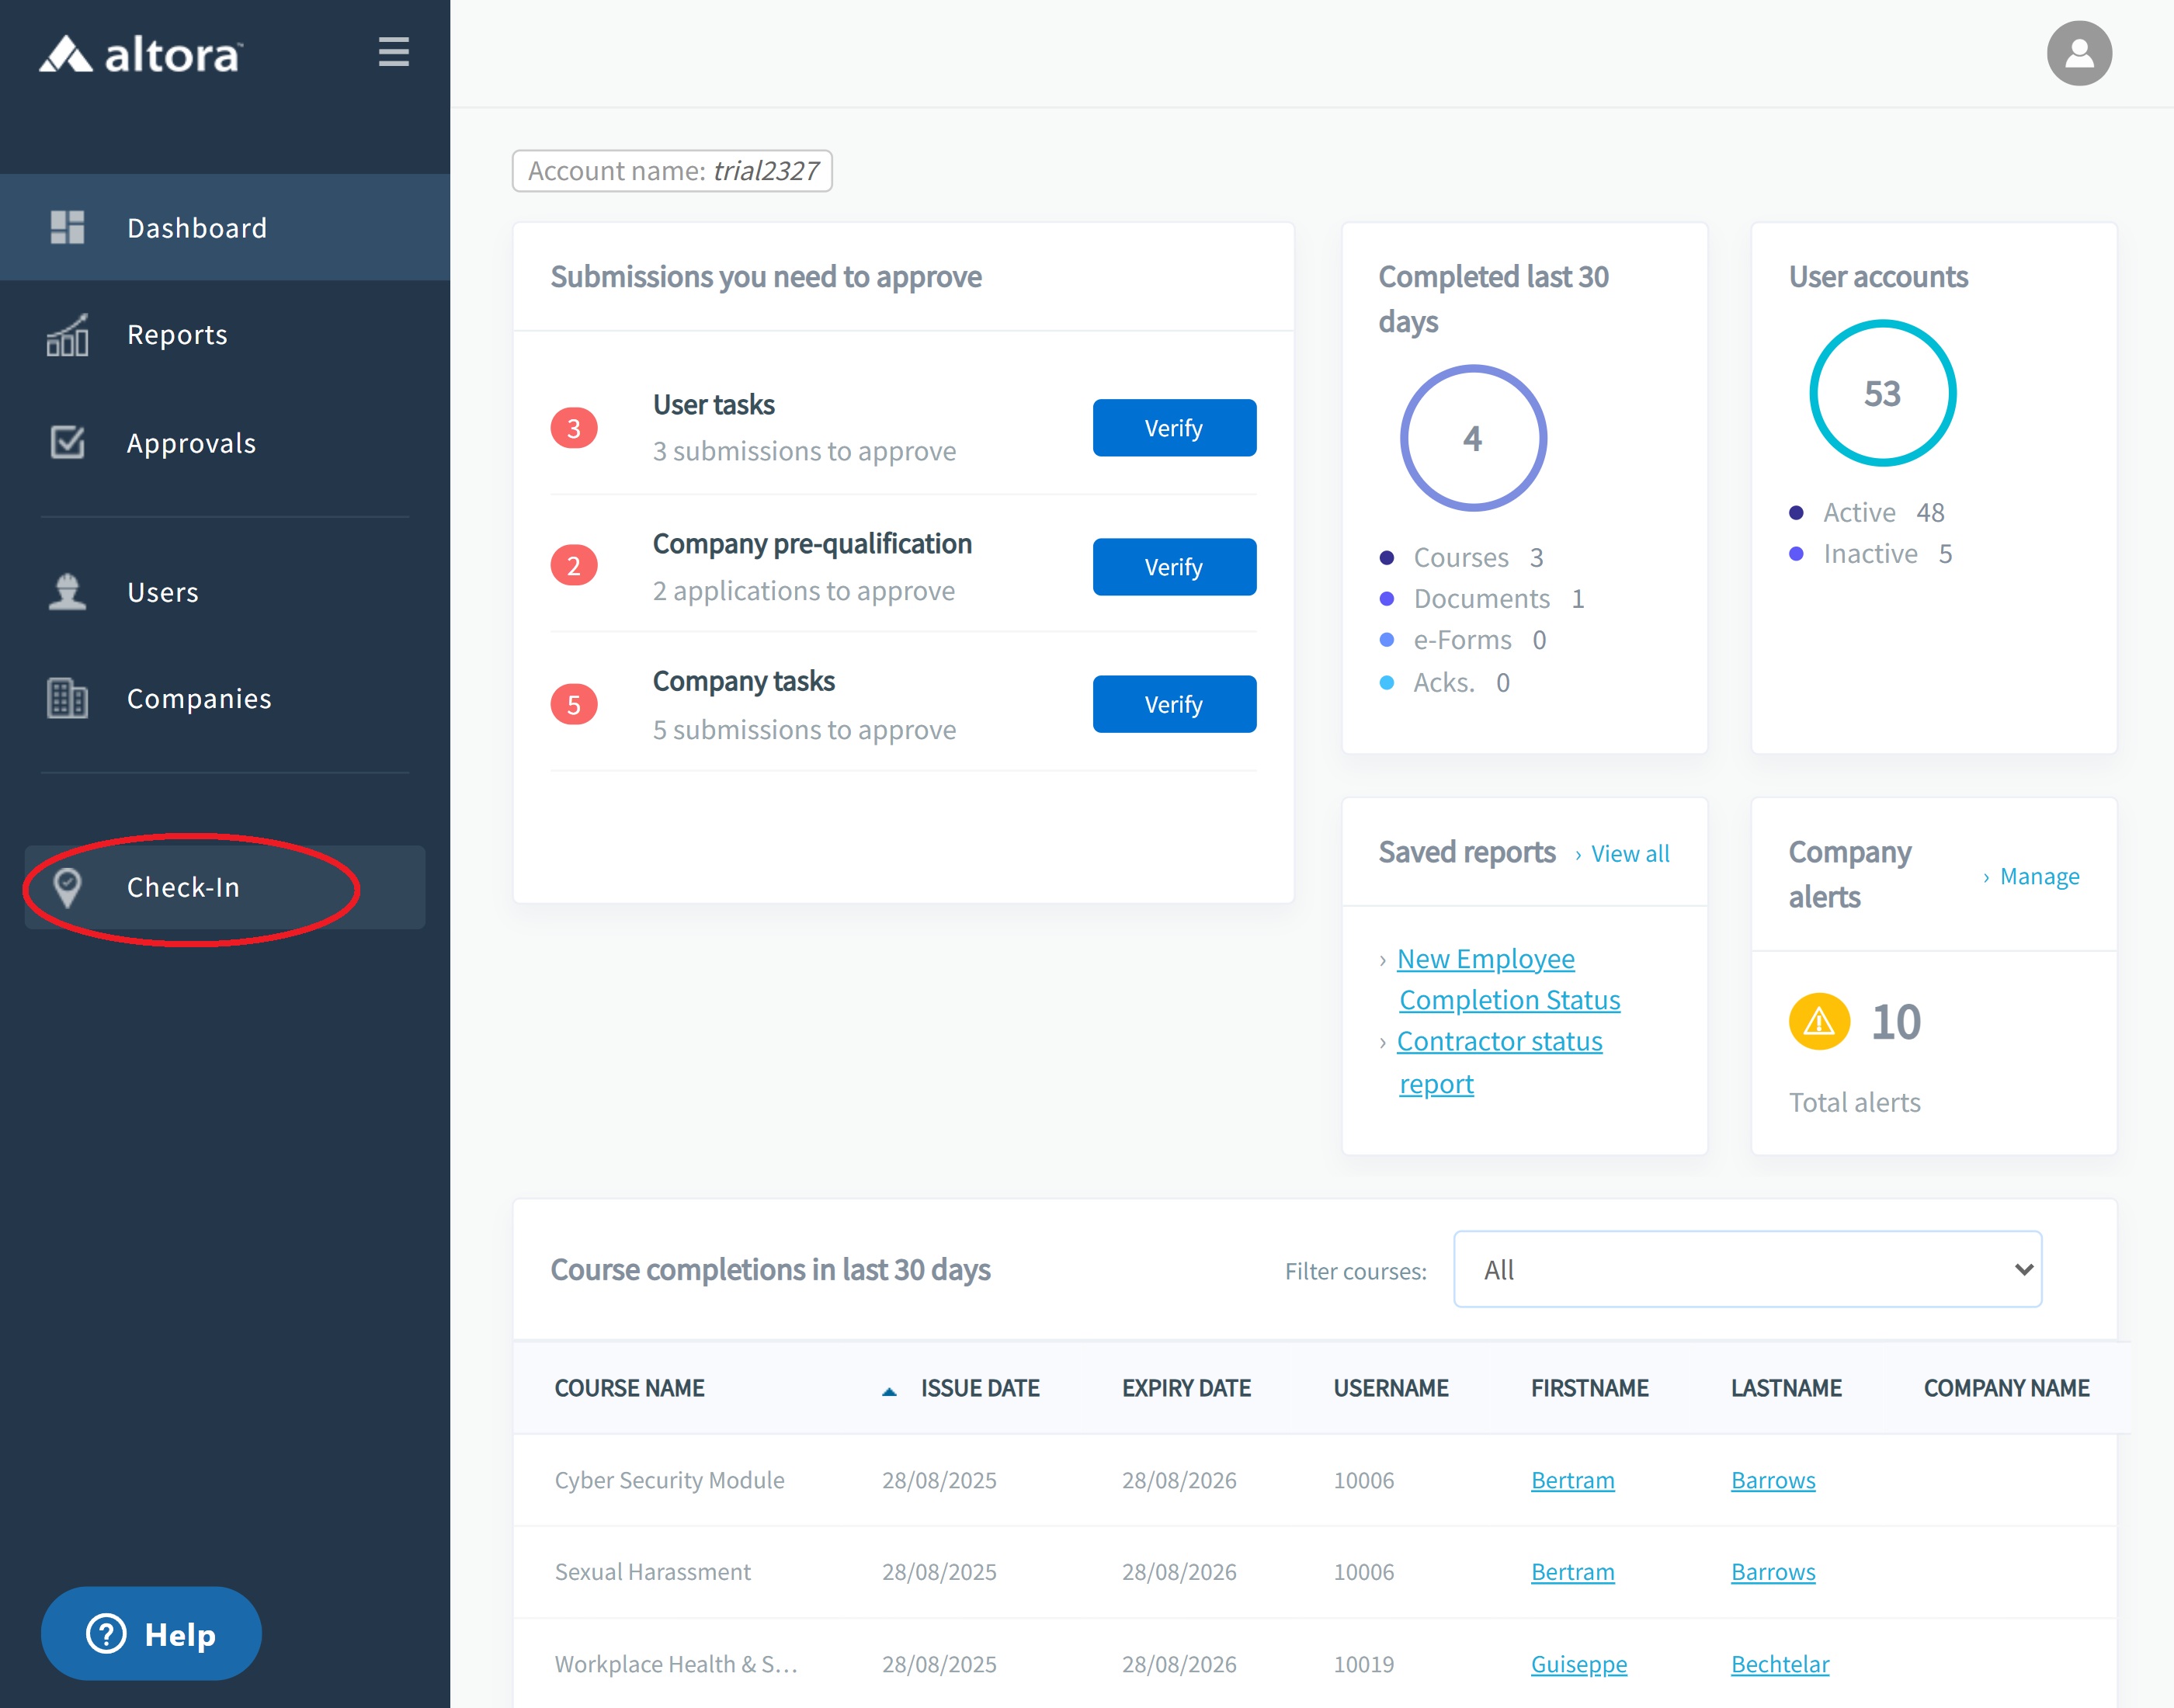The width and height of the screenshot is (2174, 1708).
Task: Sort by Lastname column header
Action: tap(1786, 1388)
